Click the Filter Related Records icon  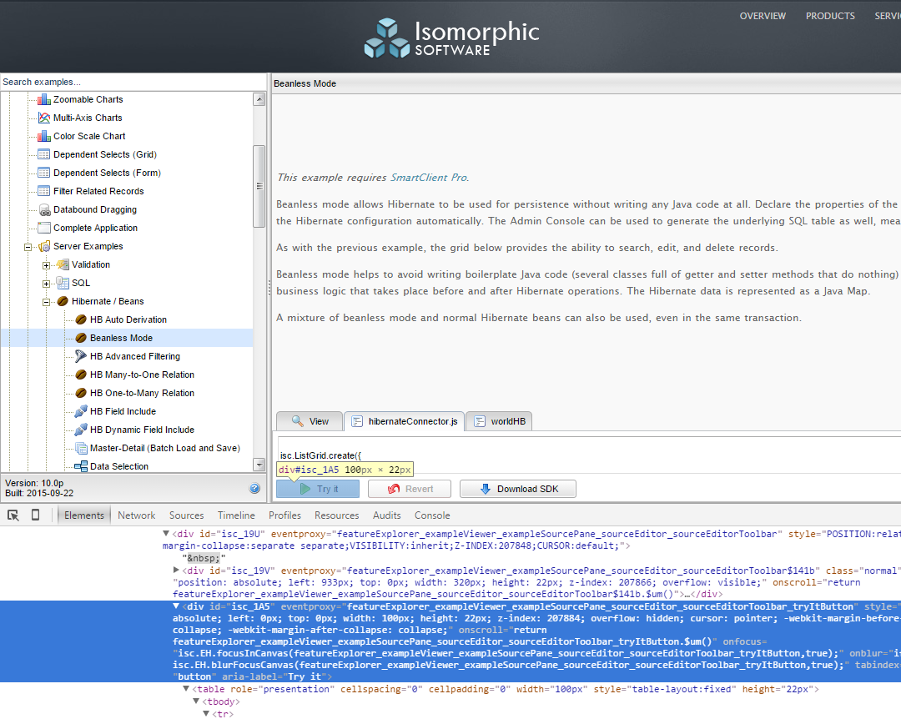pyautogui.click(x=44, y=191)
